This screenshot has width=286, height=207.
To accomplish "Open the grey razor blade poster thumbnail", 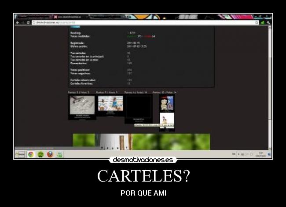I will tap(82, 107).
